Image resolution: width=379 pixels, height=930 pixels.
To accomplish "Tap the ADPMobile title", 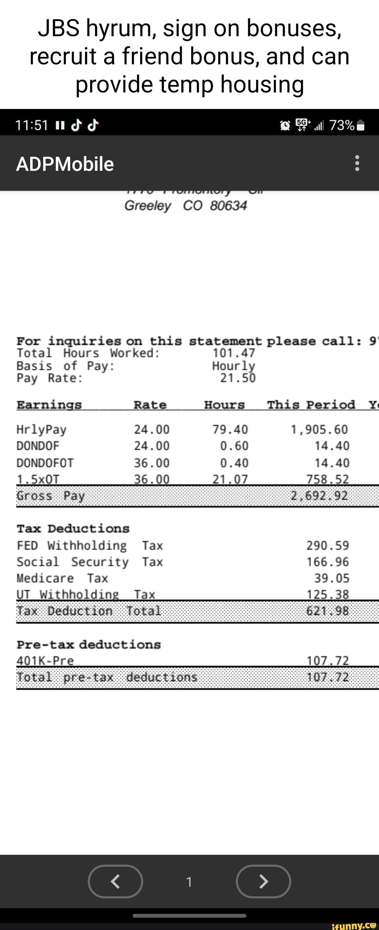I will pos(65,164).
